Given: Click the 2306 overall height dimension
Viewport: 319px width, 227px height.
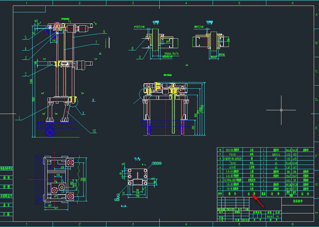Looking at the screenshot, I should click(31, 81).
